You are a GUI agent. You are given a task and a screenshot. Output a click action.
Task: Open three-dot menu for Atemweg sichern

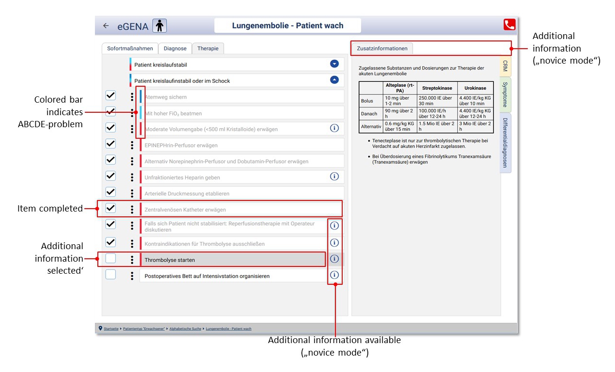[132, 97]
